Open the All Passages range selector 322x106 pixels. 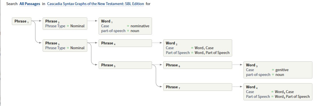coord(30,4)
